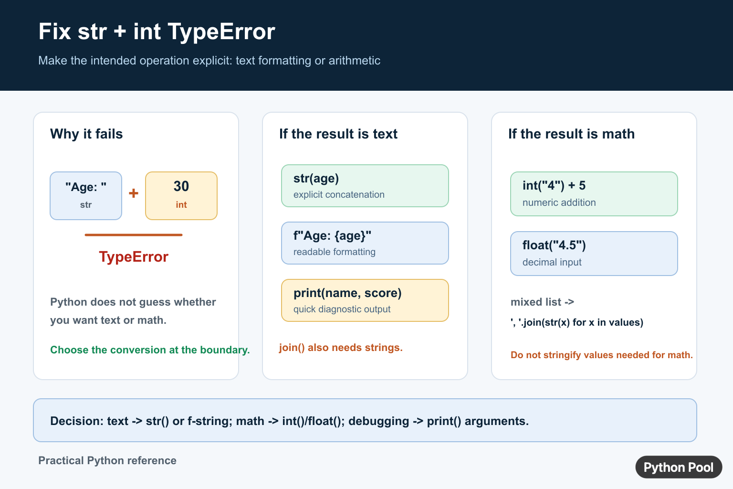Click 'you want text or math.' line
This screenshot has width=733, height=489.
(108, 320)
